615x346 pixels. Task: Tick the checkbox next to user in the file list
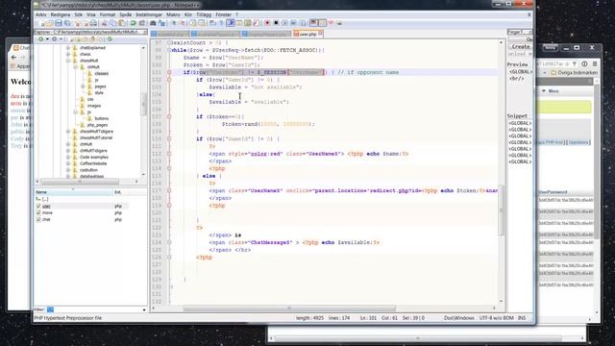38,206
